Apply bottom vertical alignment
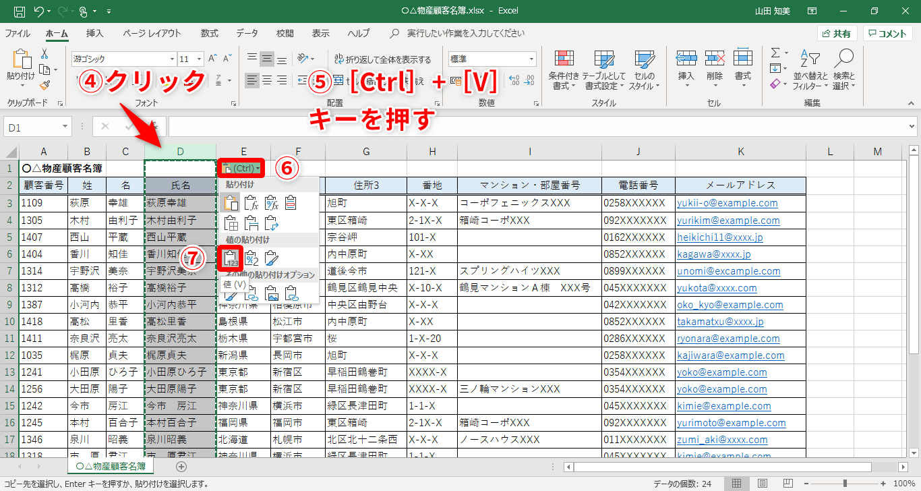Viewport: 921px width, 491px height. tap(283, 59)
